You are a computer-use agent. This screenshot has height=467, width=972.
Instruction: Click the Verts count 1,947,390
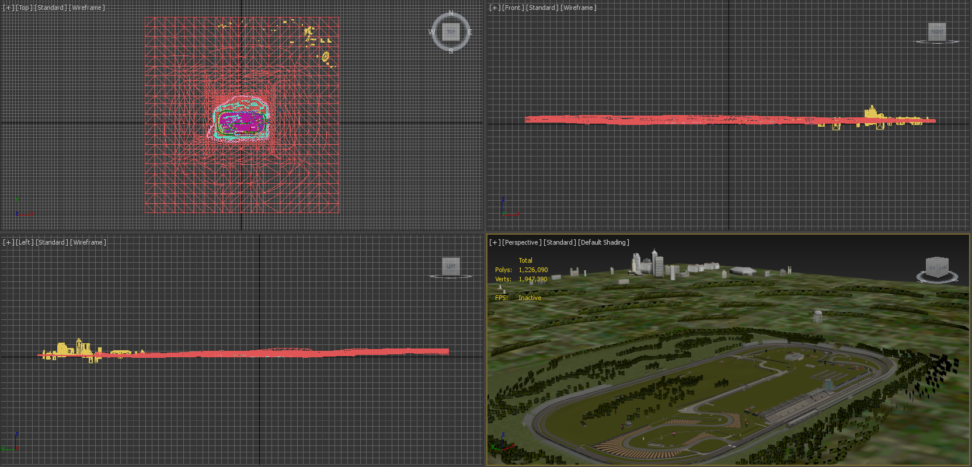click(x=533, y=279)
